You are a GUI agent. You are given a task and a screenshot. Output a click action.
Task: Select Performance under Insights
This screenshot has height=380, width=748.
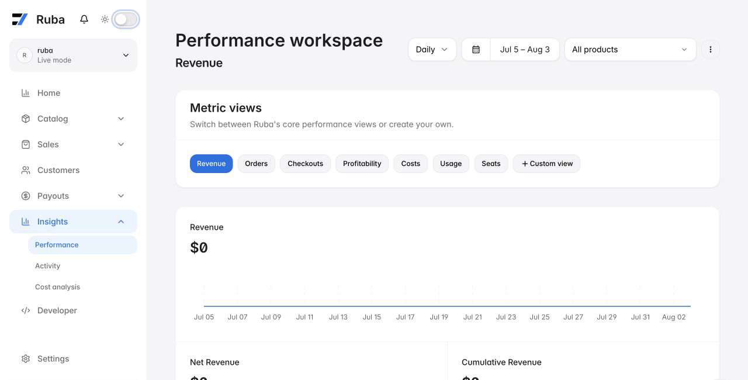click(x=82, y=245)
